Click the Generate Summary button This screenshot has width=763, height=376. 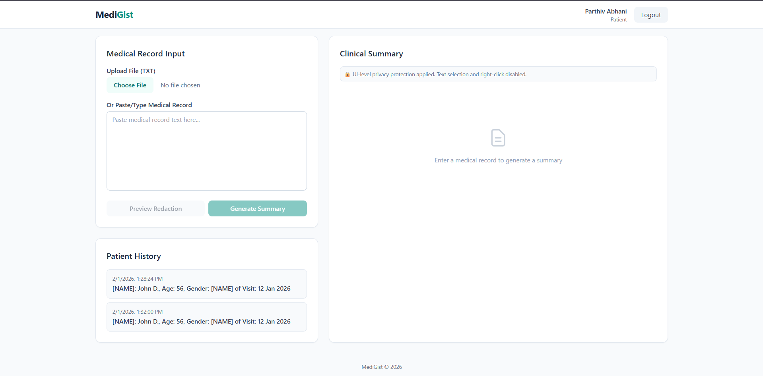coord(257,208)
